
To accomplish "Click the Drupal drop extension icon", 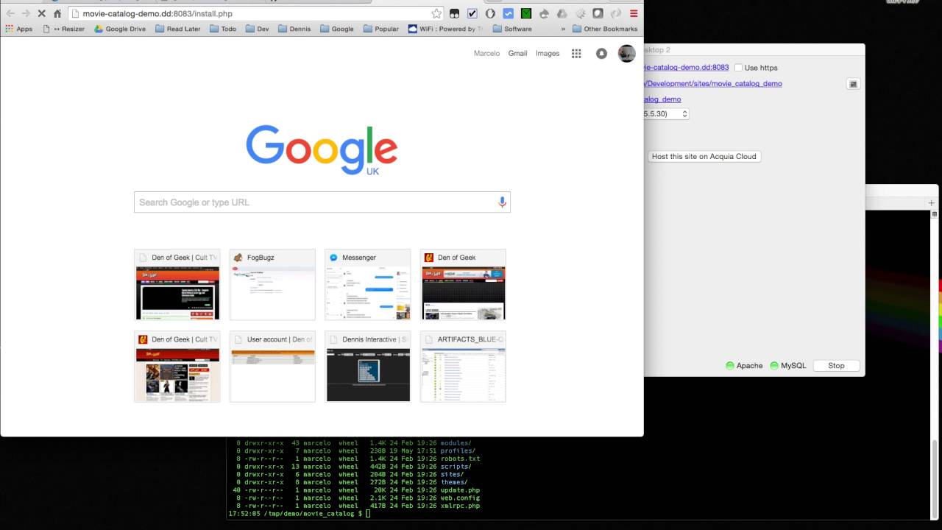I will pyautogui.click(x=545, y=13).
